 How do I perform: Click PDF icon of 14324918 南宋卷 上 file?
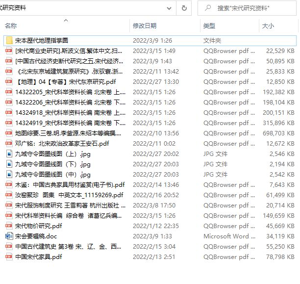(9, 113)
